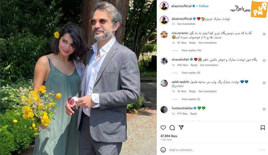Open the couple photo
This screenshot has width=268, height=155.
[78, 78]
